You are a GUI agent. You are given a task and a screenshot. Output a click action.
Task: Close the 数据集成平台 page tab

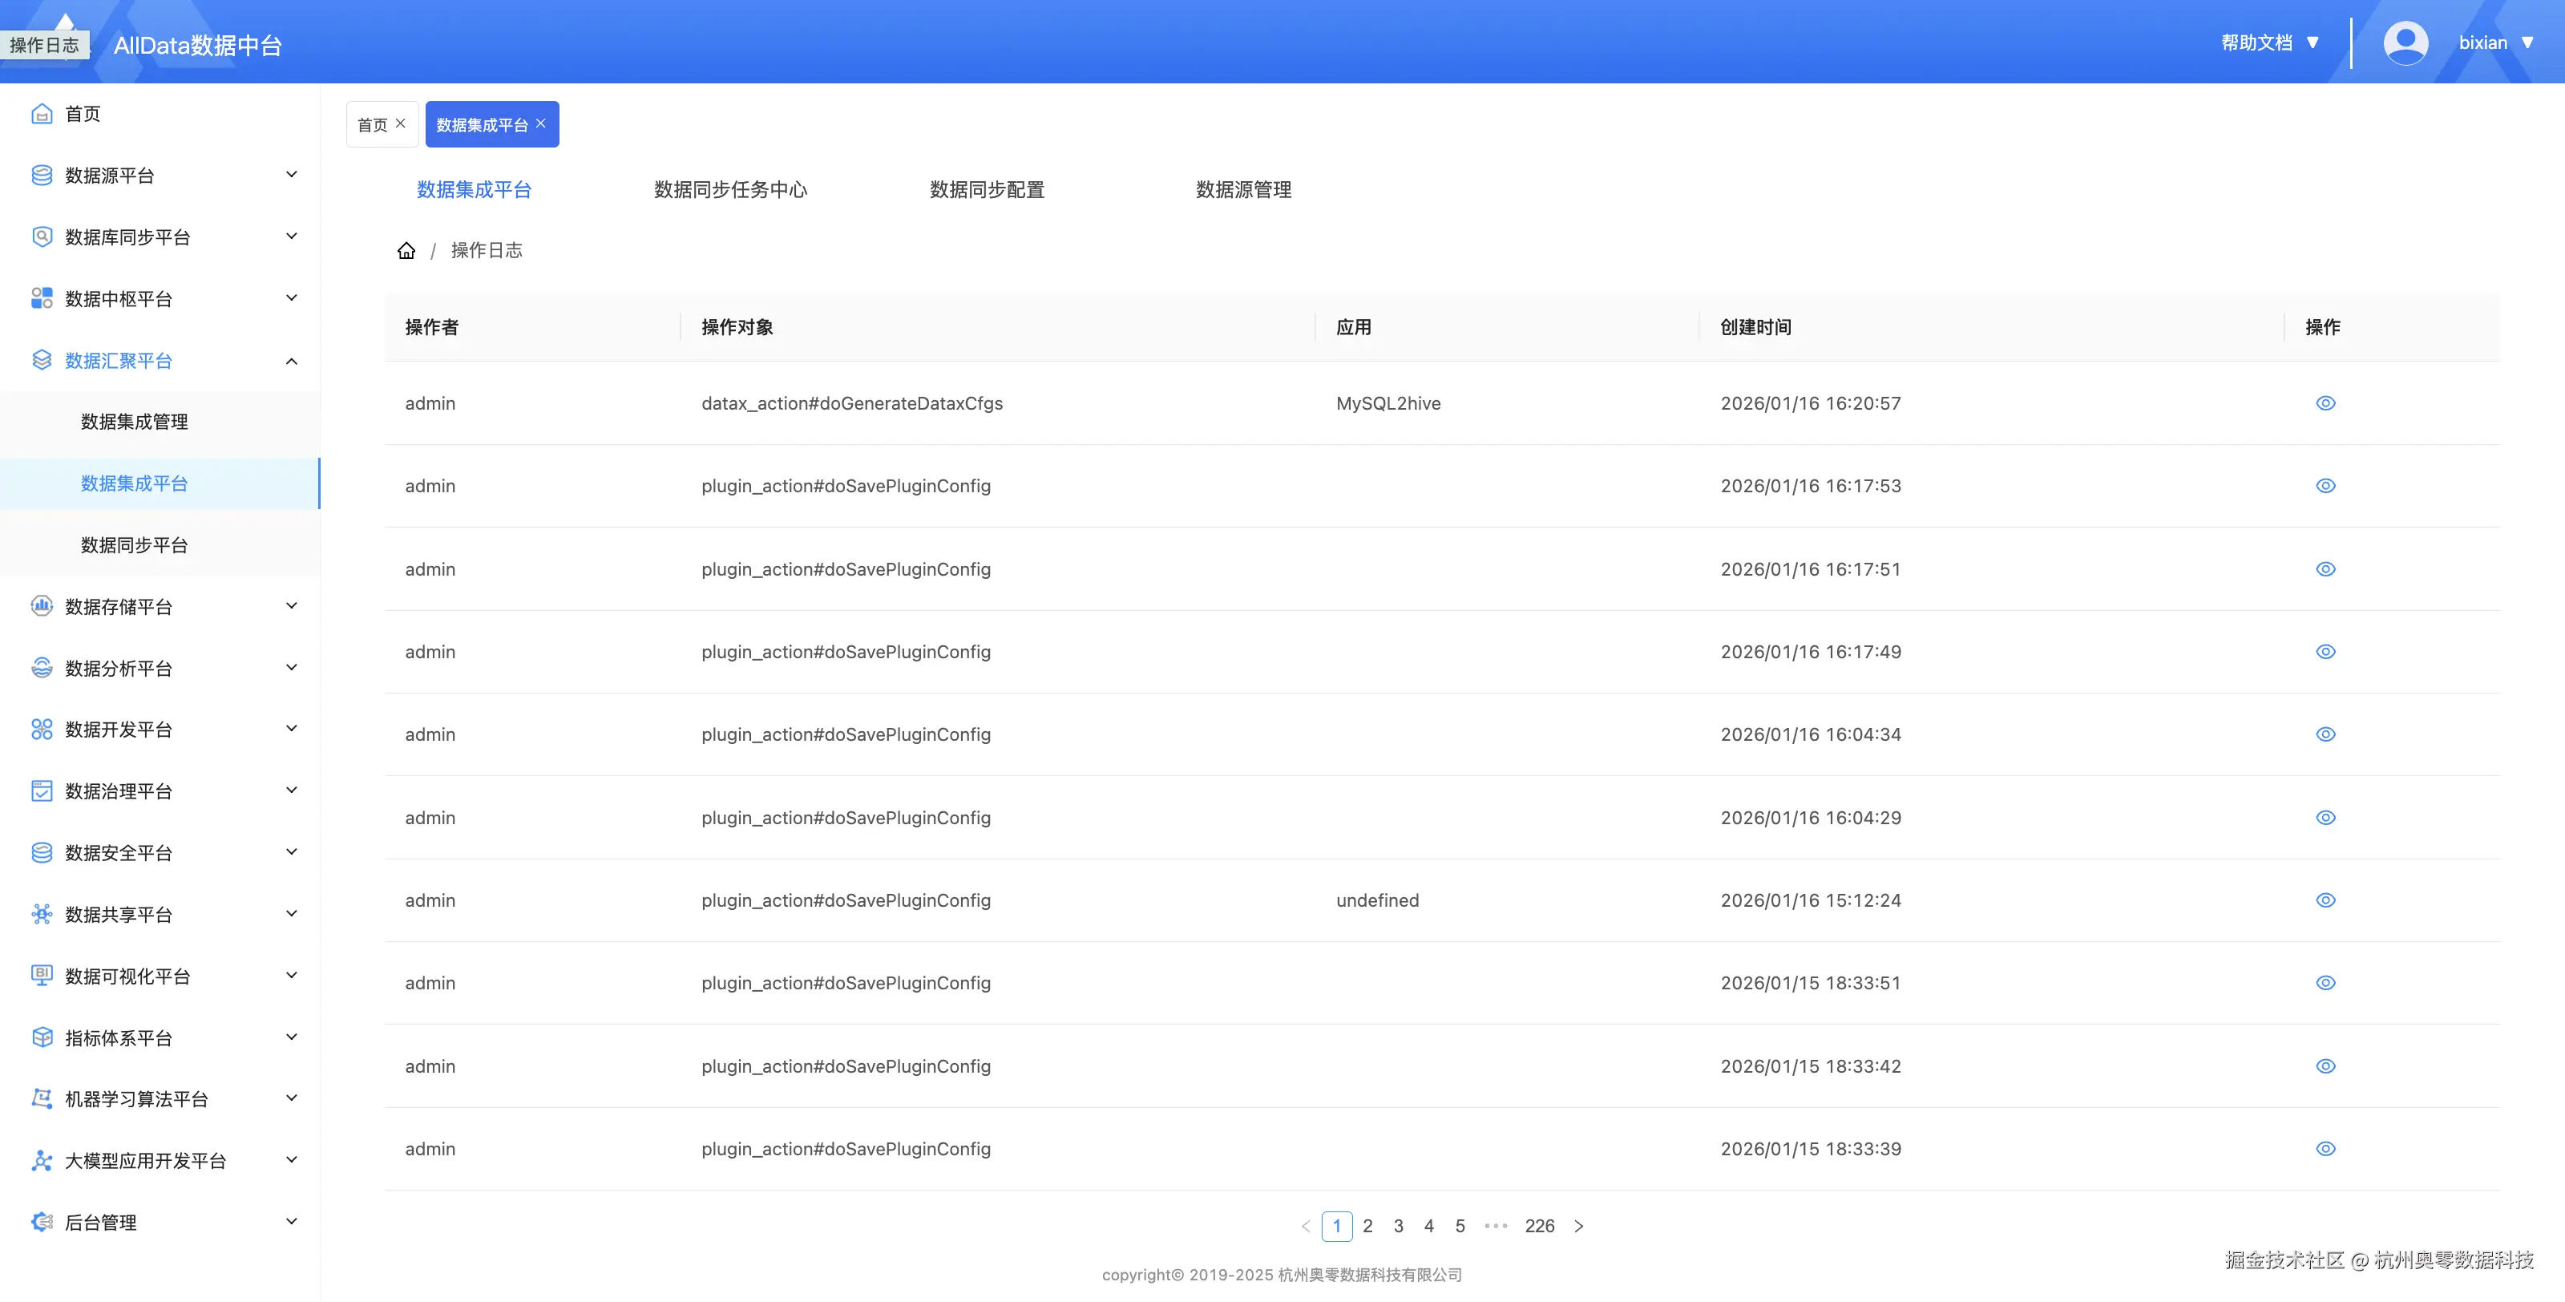pyautogui.click(x=541, y=123)
